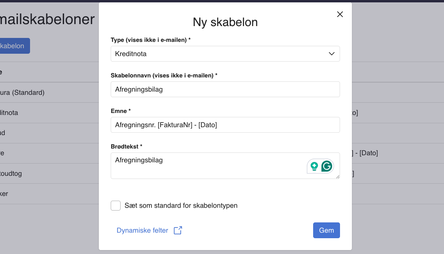The width and height of the screenshot is (444, 254).
Task: Click the Skabelonnavn input field
Action: 225,89
